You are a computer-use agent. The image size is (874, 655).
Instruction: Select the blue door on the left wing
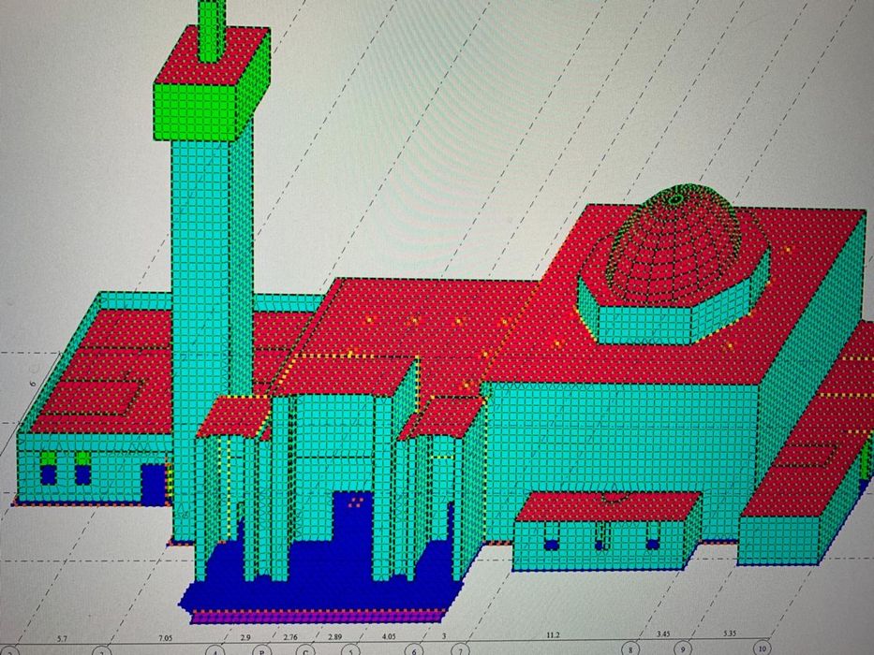click(153, 485)
